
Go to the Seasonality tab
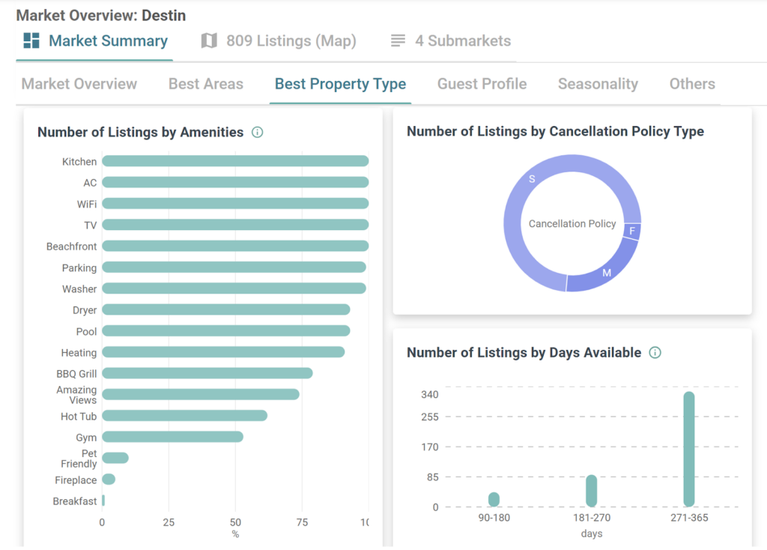598,84
